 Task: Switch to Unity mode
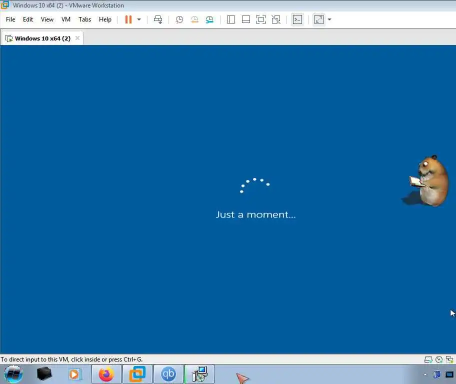[x=276, y=19]
